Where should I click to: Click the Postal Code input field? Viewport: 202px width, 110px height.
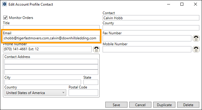(x=83, y=93)
